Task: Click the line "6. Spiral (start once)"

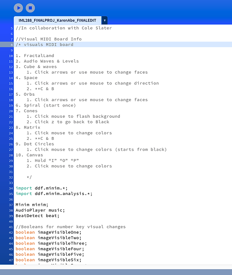Action: [x=46, y=105]
